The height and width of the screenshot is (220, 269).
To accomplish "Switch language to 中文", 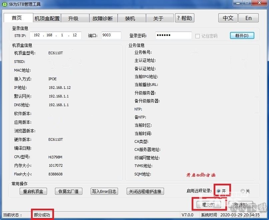I will 228,18.
